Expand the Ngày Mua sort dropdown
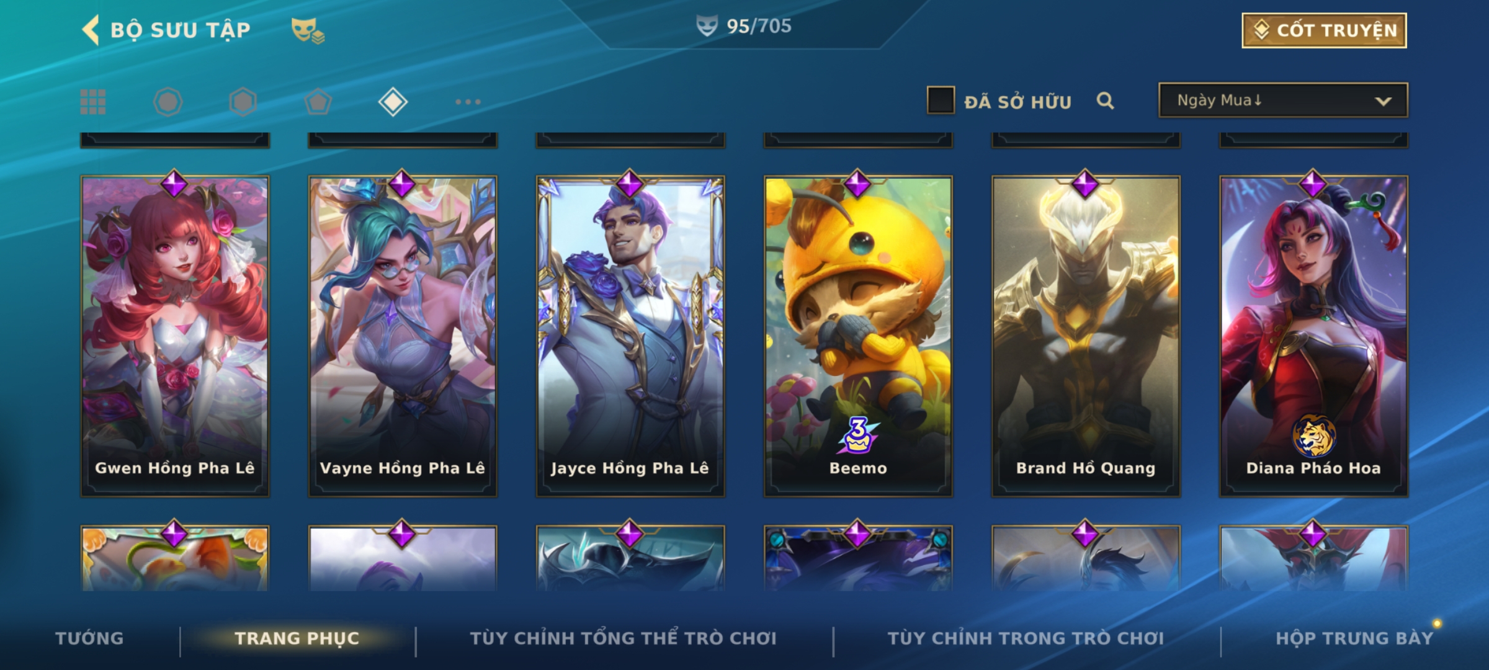 [1283, 100]
